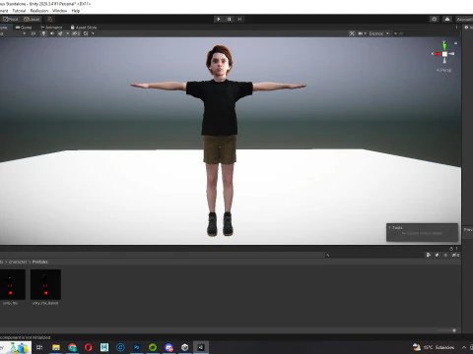
Task: Open Opera from the Windows taskbar
Action: coord(88,347)
